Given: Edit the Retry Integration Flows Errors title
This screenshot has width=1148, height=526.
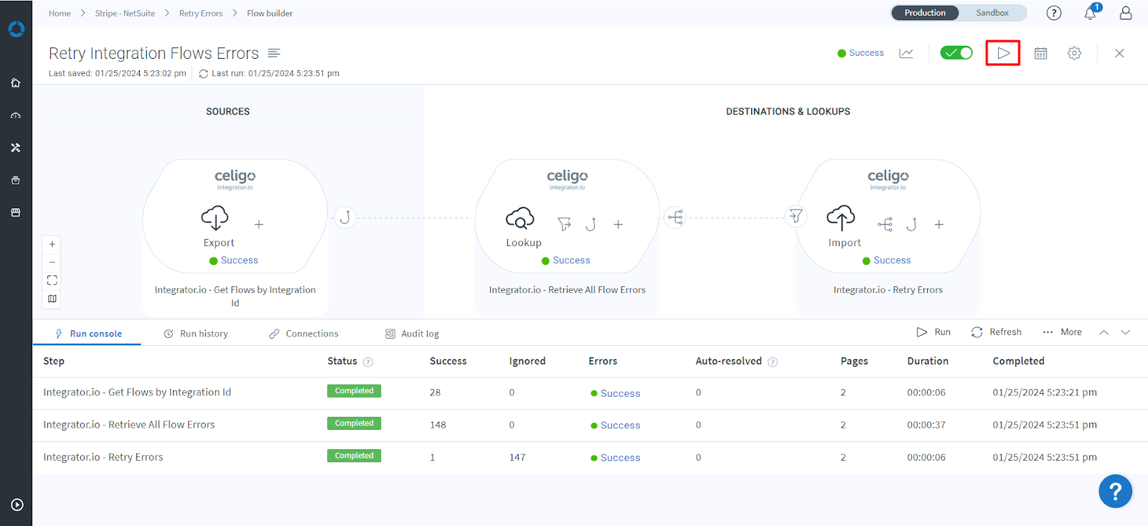Looking at the screenshot, I should (154, 53).
